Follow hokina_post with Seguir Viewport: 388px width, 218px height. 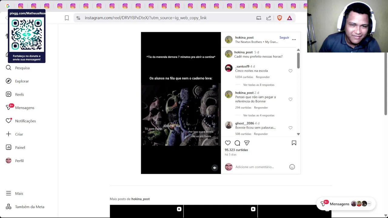click(x=284, y=38)
